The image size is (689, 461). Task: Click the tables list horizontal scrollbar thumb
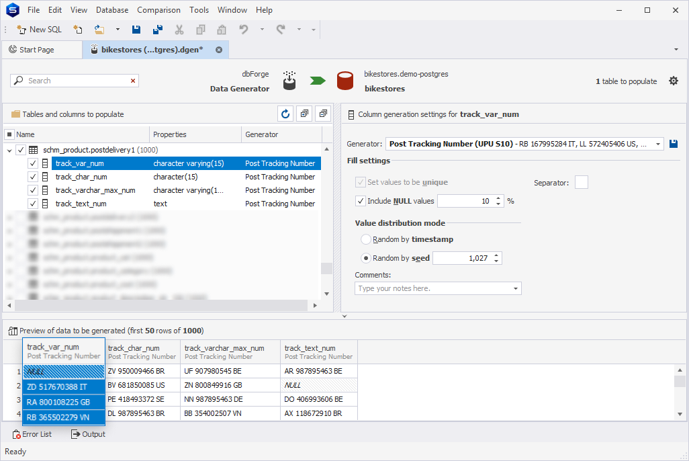click(x=160, y=305)
